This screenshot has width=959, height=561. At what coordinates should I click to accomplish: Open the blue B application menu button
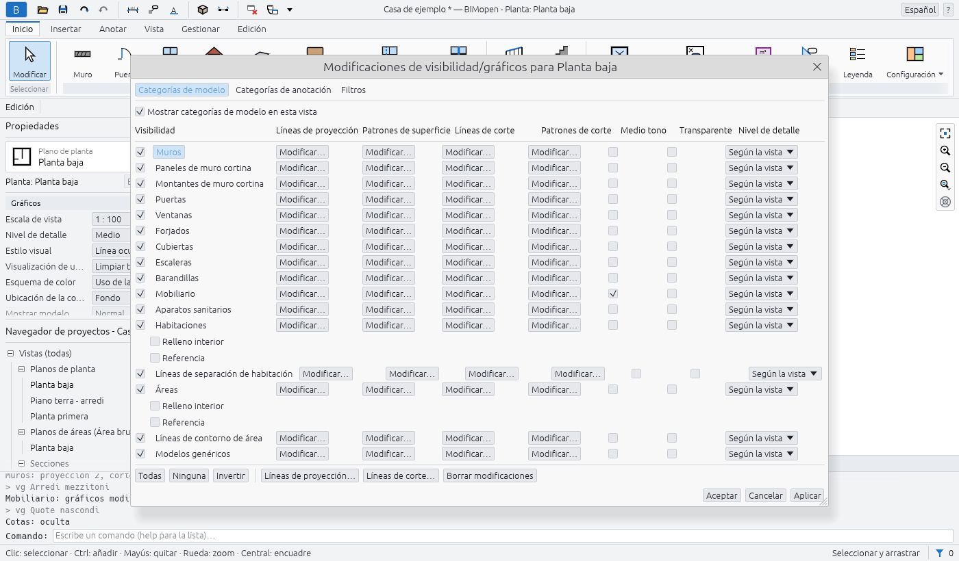click(16, 10)
